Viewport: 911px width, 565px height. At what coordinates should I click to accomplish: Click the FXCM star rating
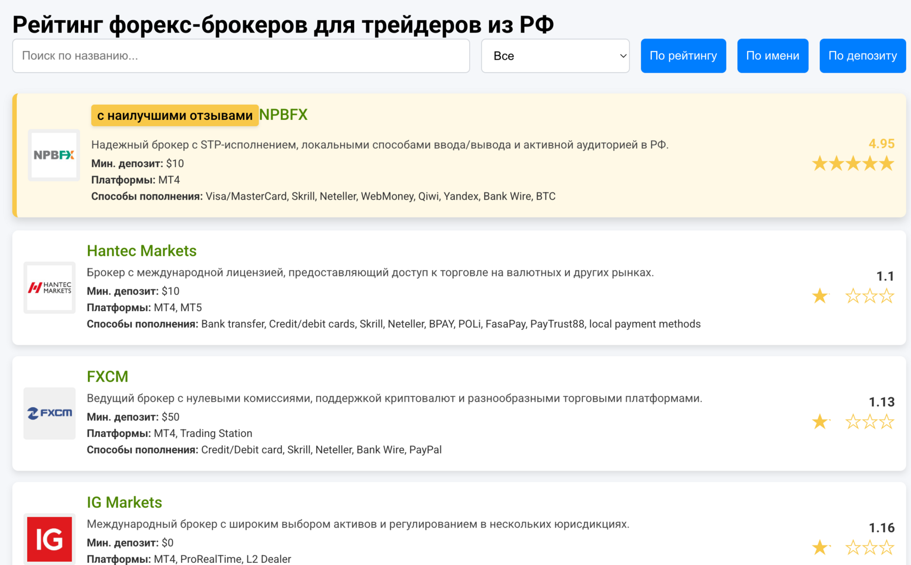tap(853, 421)
